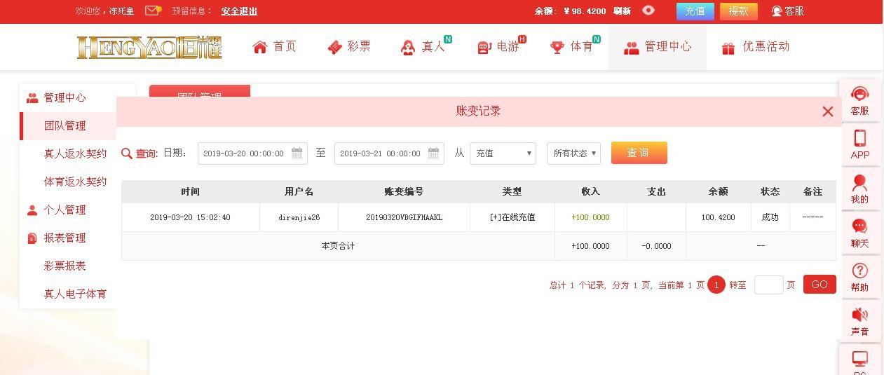
Task: Select 真人电子体育 in the sidebar
Action: coord(75,294)
